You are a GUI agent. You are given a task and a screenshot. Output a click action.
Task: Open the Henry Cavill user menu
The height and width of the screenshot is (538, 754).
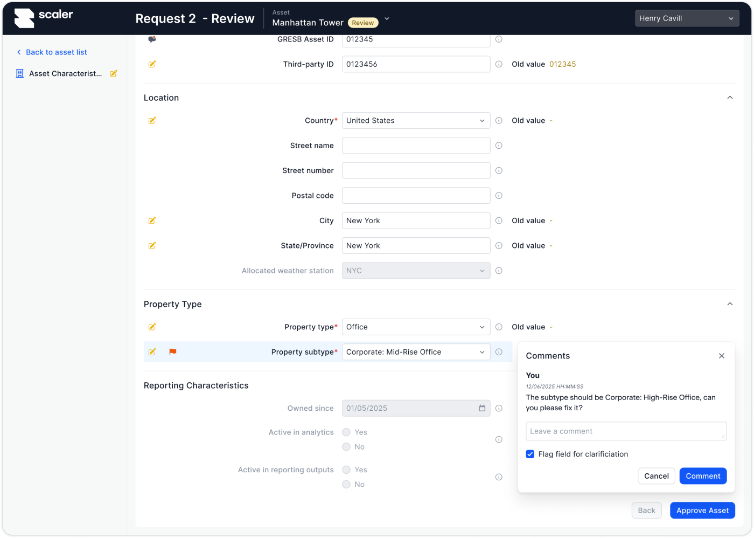[x=686, y=18]
